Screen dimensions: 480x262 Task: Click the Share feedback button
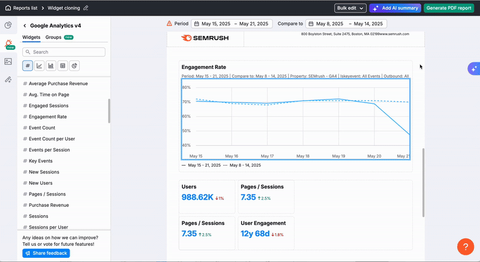[x=46, y=253]
